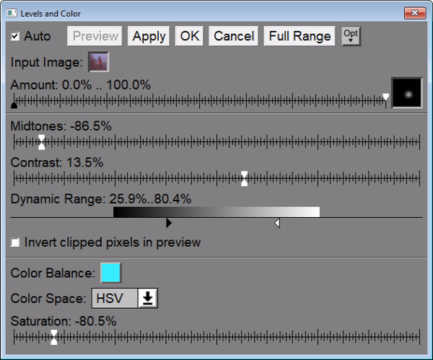Screen dimensions: 433x360
Task: Click the Midtones slider handle
Action: pos(42,142)
